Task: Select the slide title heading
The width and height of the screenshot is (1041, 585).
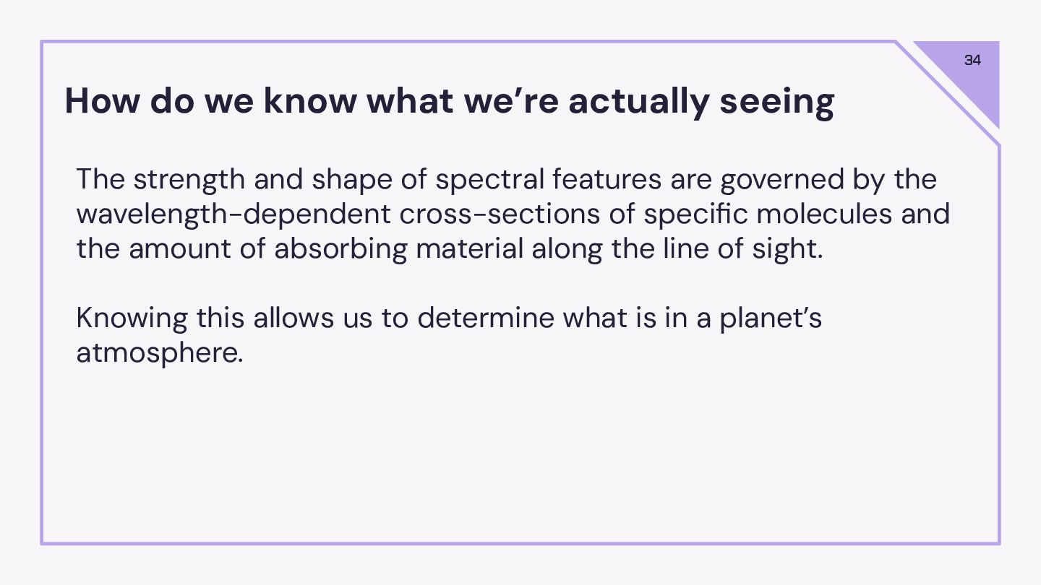Action: pos(450,100)
